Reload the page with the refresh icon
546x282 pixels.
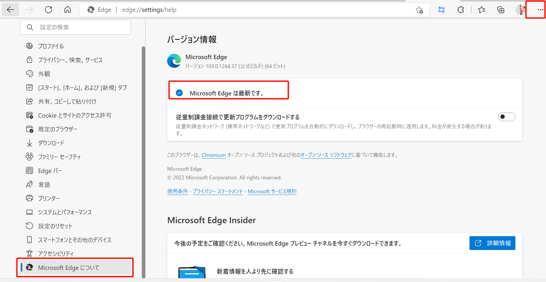(49, 10)
